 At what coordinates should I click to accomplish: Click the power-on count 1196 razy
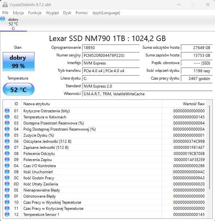196,71
